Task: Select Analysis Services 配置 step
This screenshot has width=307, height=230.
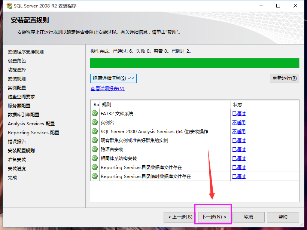Action: [31, 124]
